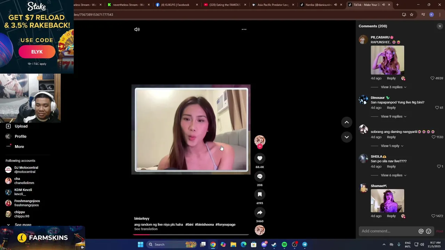Show hidden system tray icons
The height and width of the screenshot is (250, 445).
[384, 244]
